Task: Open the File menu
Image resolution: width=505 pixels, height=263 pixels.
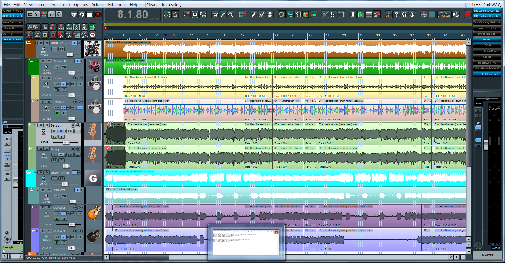Action: (x=7, y=4)
